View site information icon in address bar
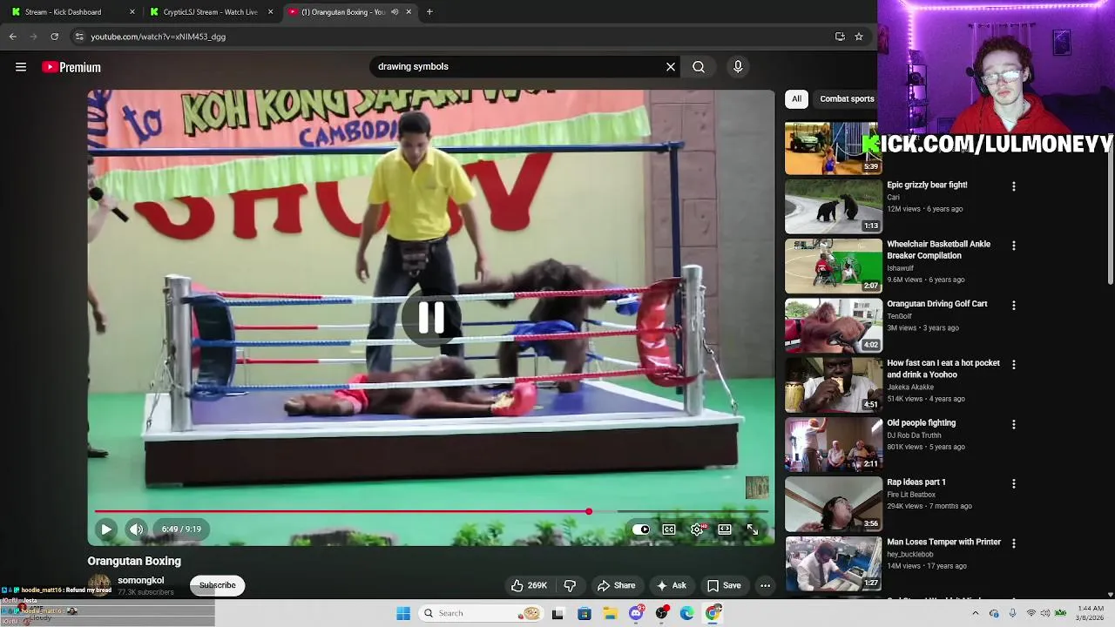The image size is (1115, 627). 79,37
